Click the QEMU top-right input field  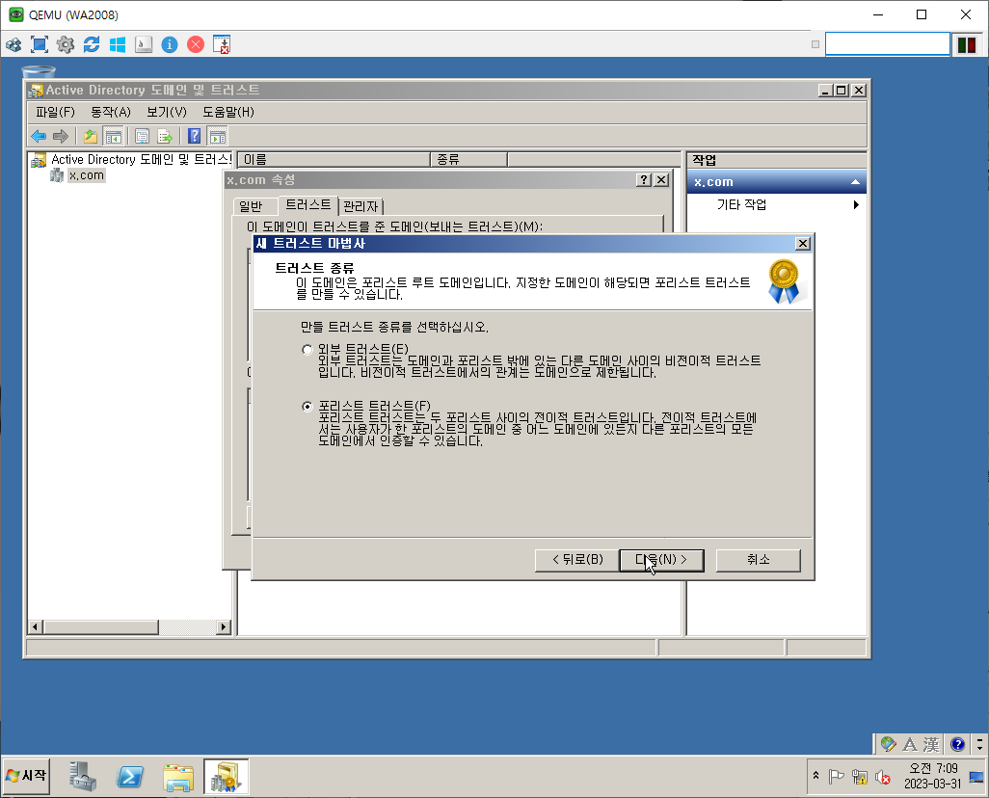[x=888, y=44]
